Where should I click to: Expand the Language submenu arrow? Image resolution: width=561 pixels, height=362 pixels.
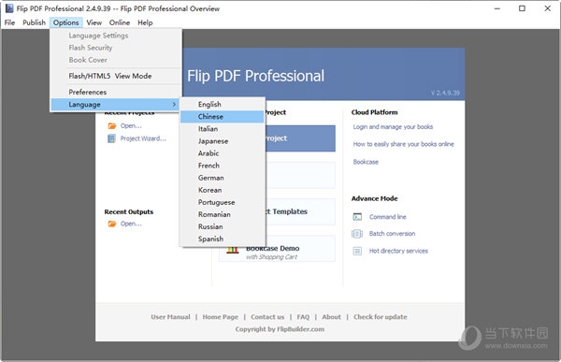(174, 104)
